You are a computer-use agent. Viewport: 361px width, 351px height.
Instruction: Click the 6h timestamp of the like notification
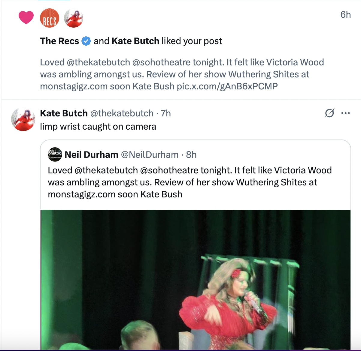pyautogui.click(x=345, y=14)
